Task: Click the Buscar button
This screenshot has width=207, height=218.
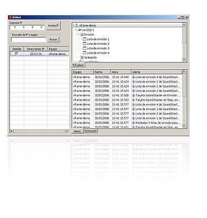Action: click(53, 39)
